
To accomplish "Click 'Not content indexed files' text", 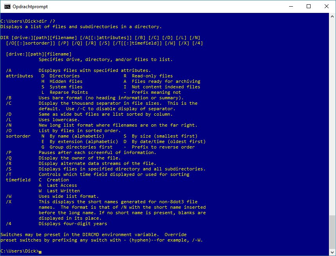I will coord(166,87).
